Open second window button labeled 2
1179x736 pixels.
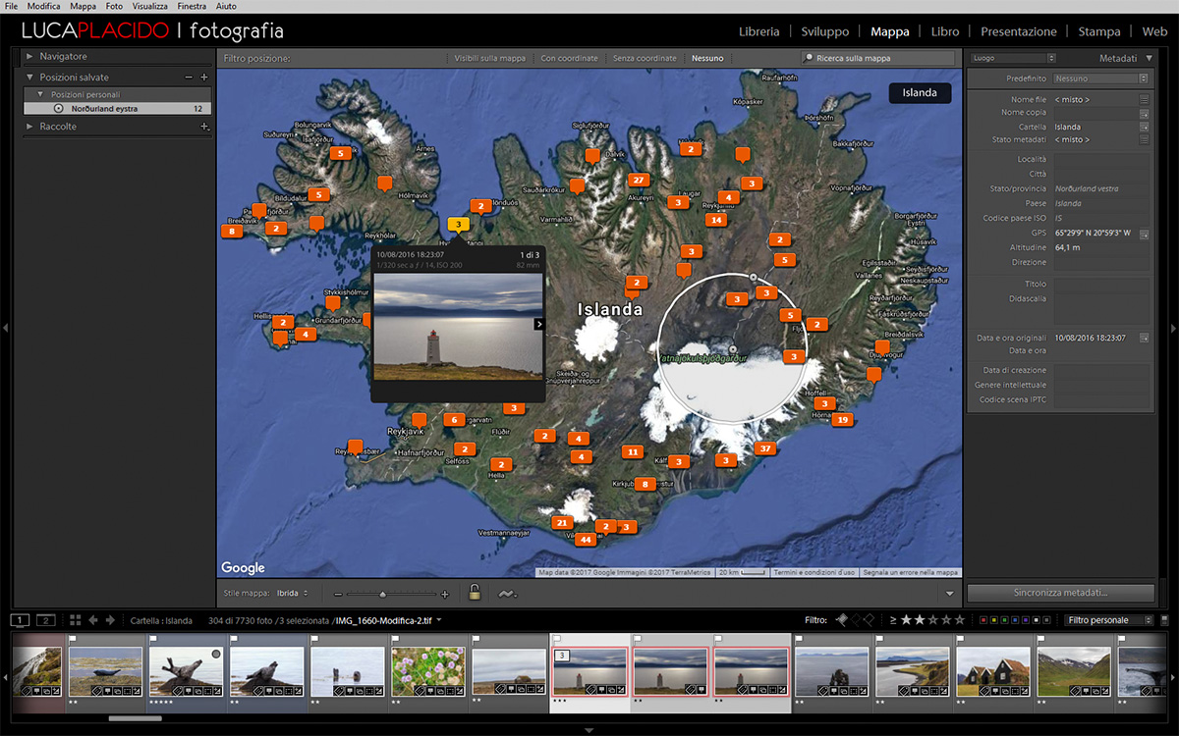coord(45,620)
